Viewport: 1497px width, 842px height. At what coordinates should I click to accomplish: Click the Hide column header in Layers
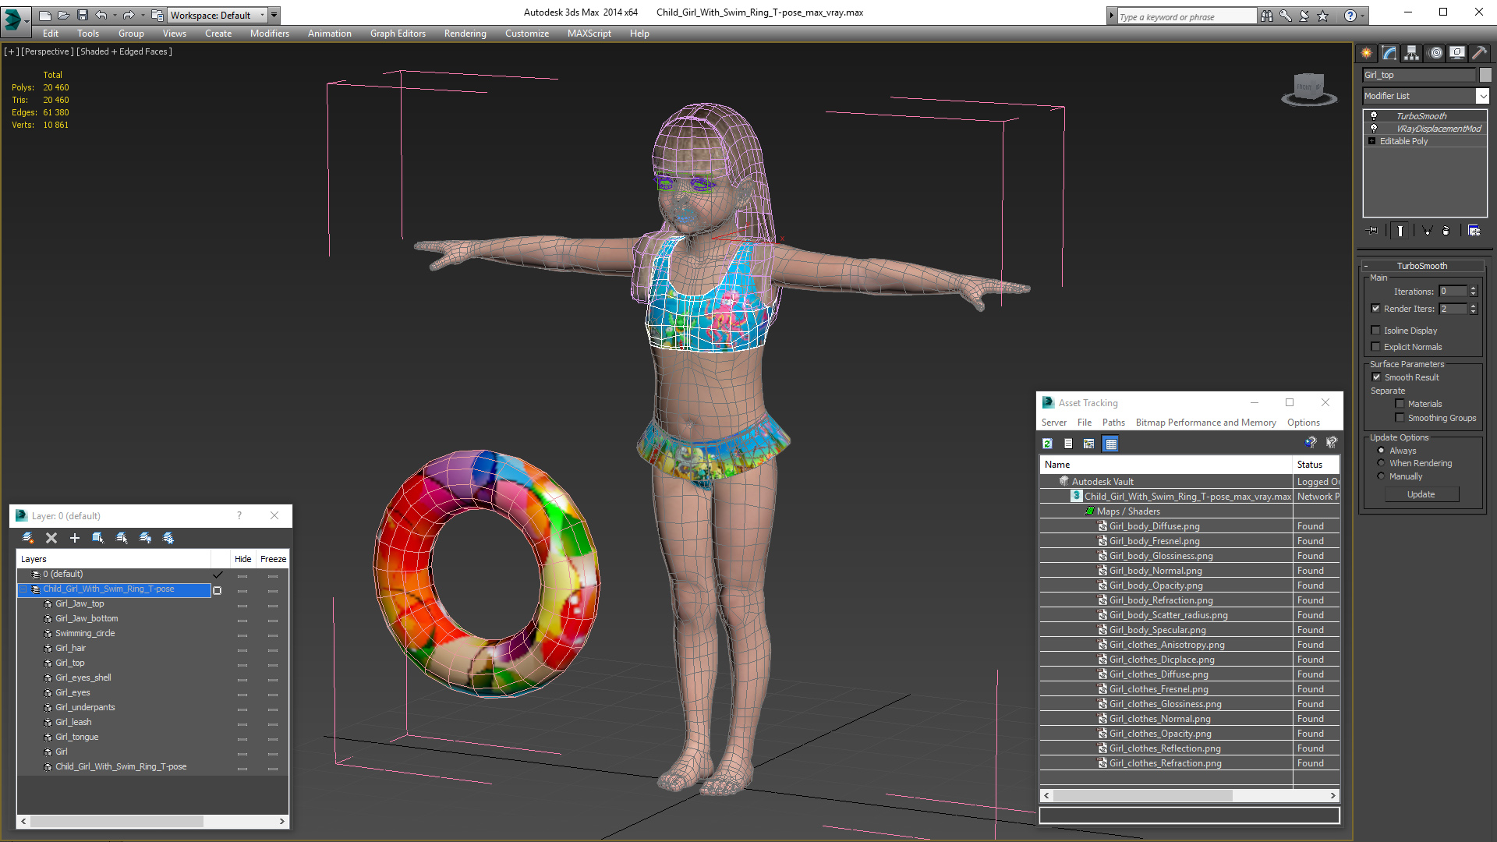(243, 559)
